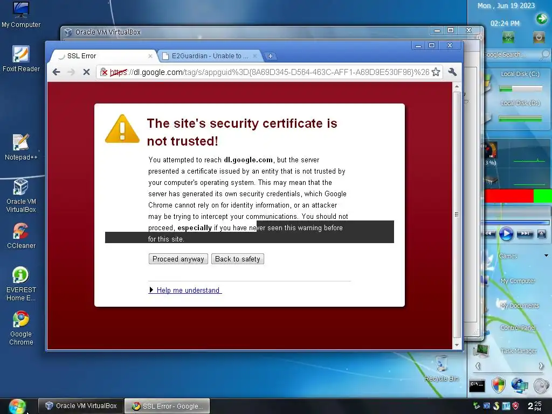This screenshot has width=552, height=414.
Task: Open the Recycle Bin
Action: tap(441, 368)
